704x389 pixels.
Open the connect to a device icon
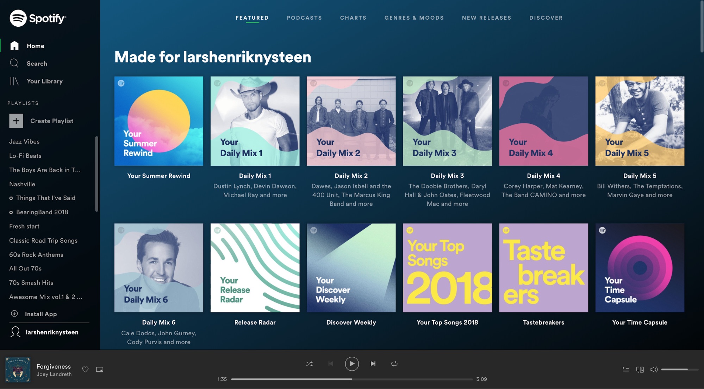pos(640,370)
